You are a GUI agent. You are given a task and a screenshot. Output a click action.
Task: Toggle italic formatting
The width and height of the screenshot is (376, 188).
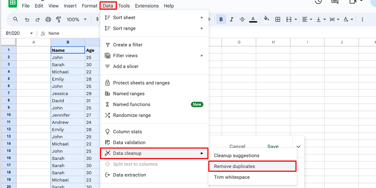click(x=232, y=19)
